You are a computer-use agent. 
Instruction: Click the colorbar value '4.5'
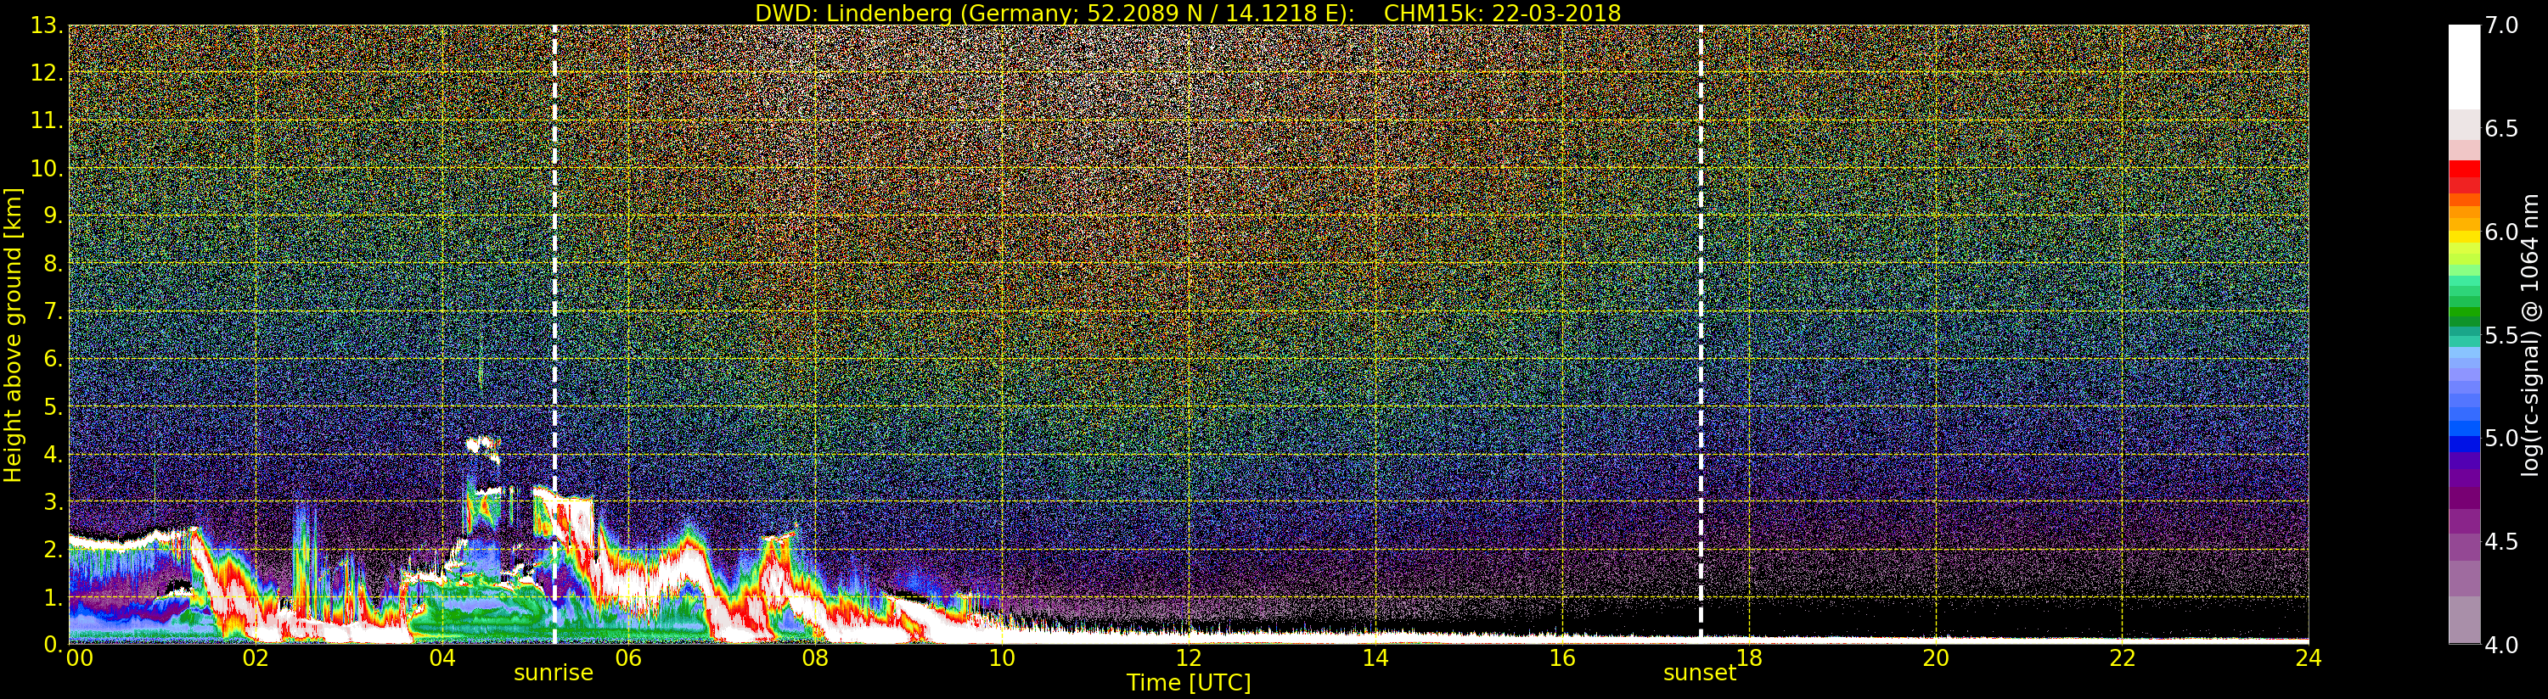click(x=2501, y=542)
